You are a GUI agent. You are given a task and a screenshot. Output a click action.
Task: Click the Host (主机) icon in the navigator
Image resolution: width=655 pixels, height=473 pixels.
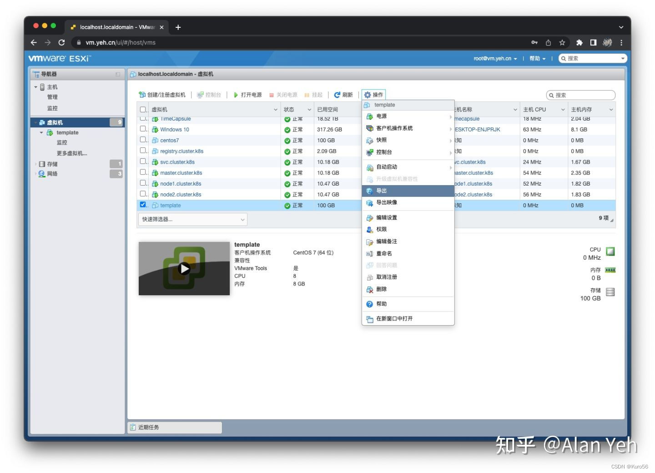tap(42, 87)
